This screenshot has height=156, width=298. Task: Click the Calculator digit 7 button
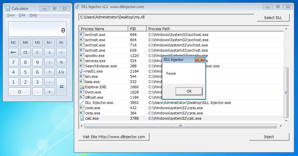(14, 62)
